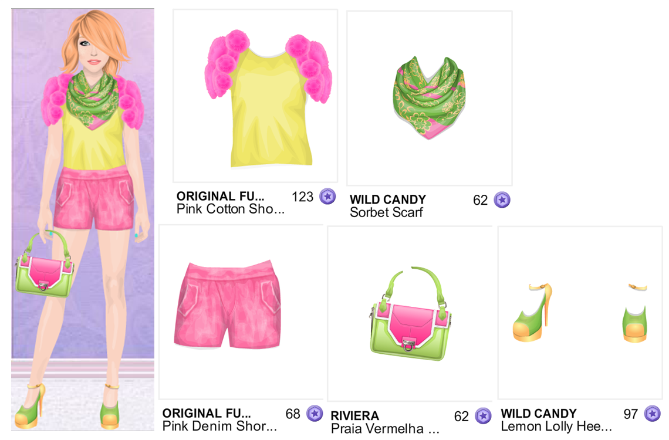Click the RIVIERA brand label
Screen dimensions: 669x440
355,416
